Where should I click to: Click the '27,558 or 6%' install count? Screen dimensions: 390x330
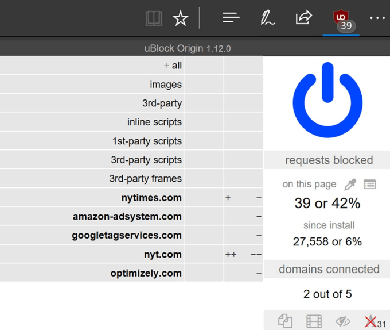pos(327,241)
